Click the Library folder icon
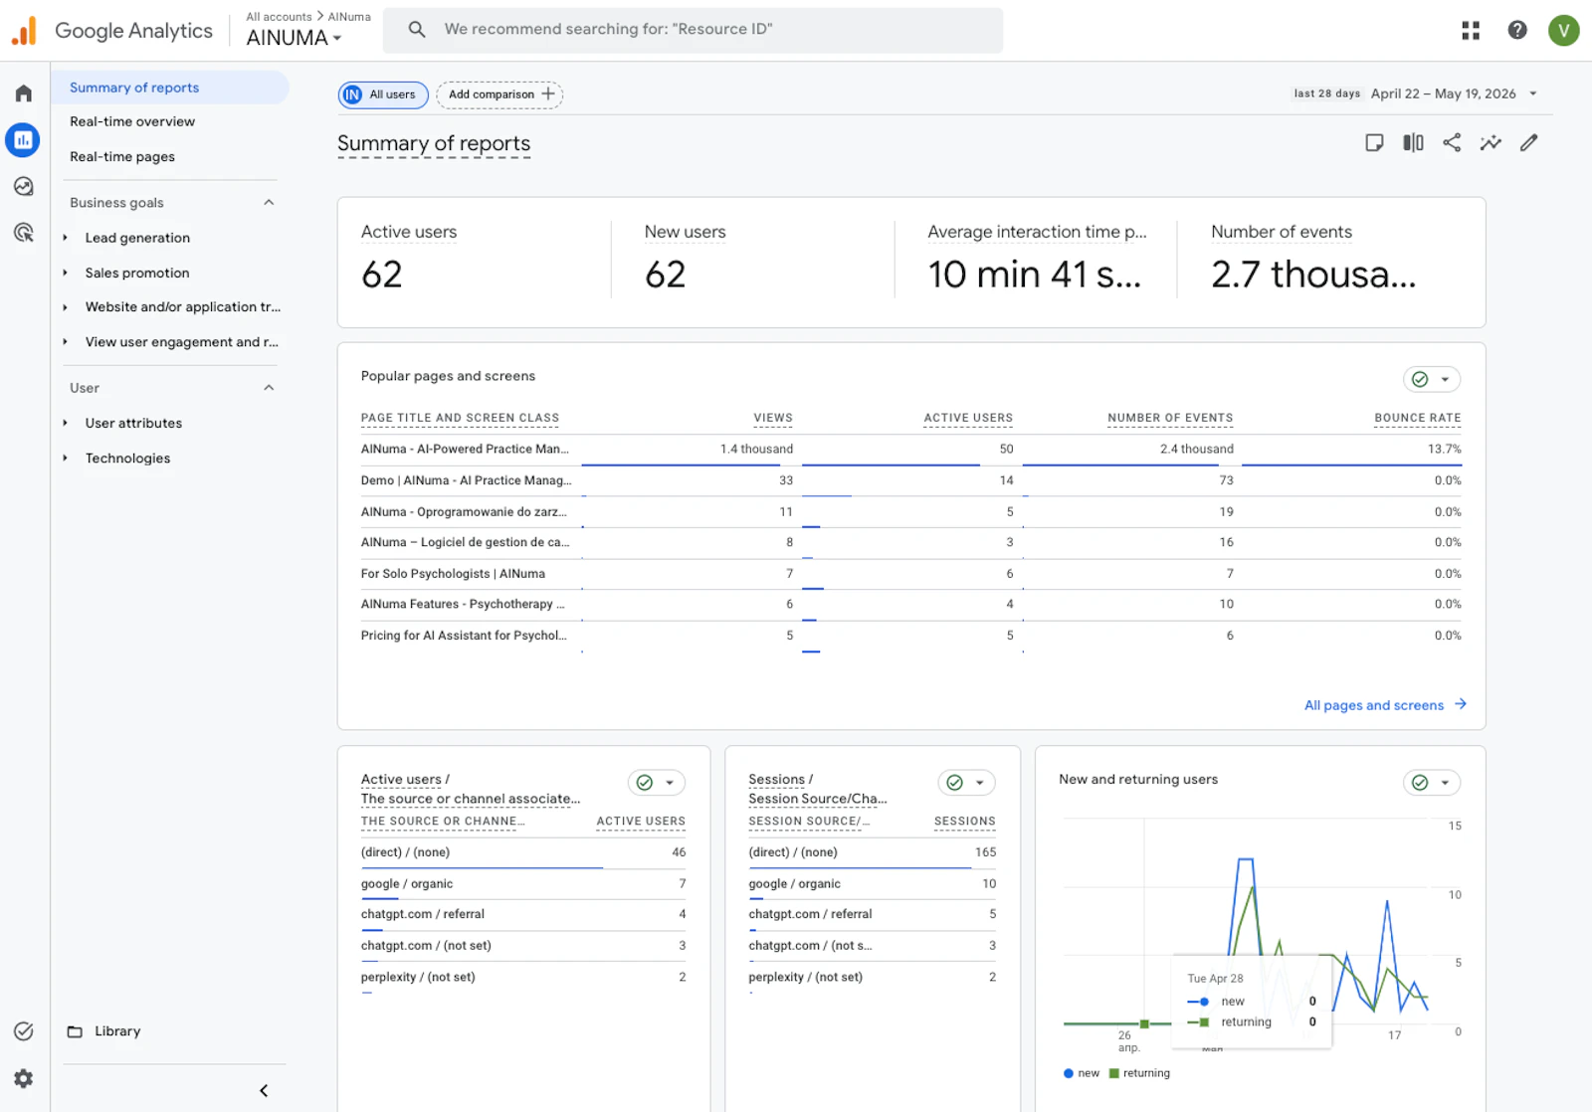This screenshot has width=1592, height=1112. coord(75,1031)
